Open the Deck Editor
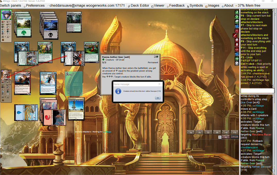 tap(138, 5)
